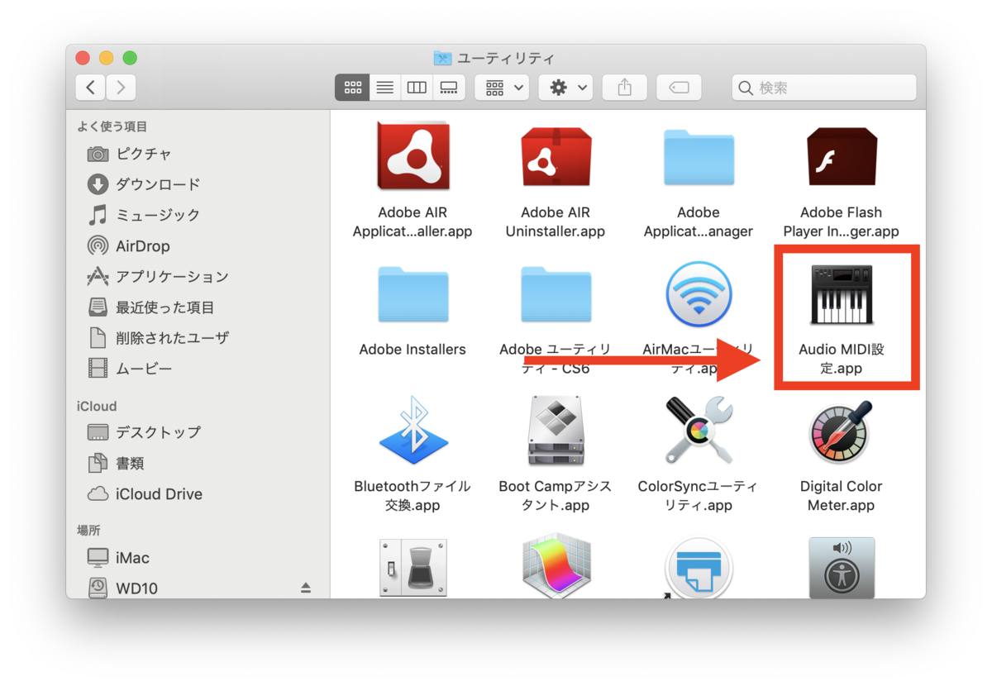Go forward with the right chevron button
The height and width of the screenshot is (686, 992).
(121, 87)
